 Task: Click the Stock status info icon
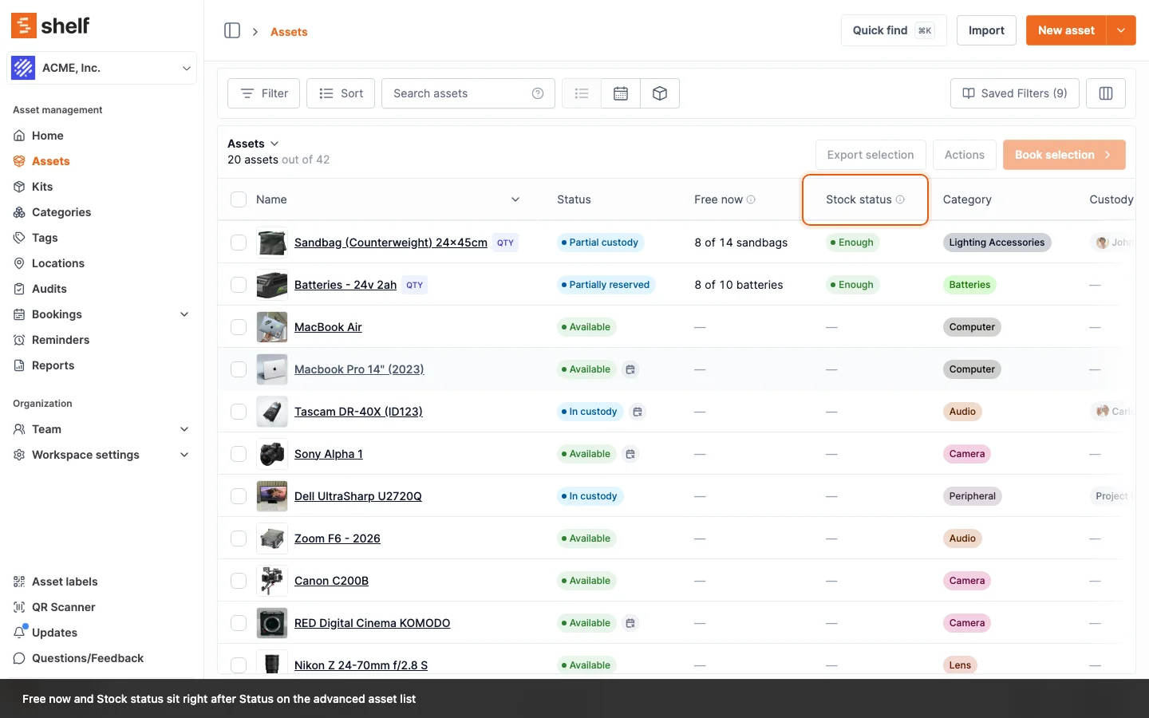900,199
